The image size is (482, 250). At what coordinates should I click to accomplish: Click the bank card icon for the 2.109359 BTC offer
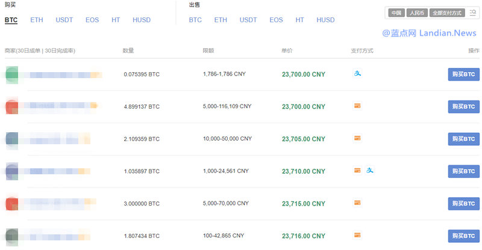(x=357, y=138)
